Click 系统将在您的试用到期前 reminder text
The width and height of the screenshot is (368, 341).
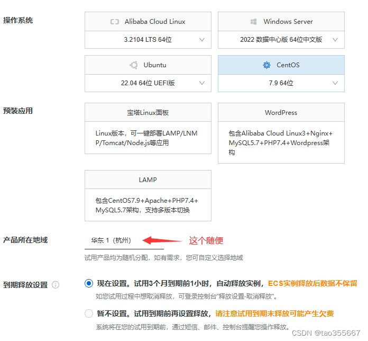[x=192, y=327]
